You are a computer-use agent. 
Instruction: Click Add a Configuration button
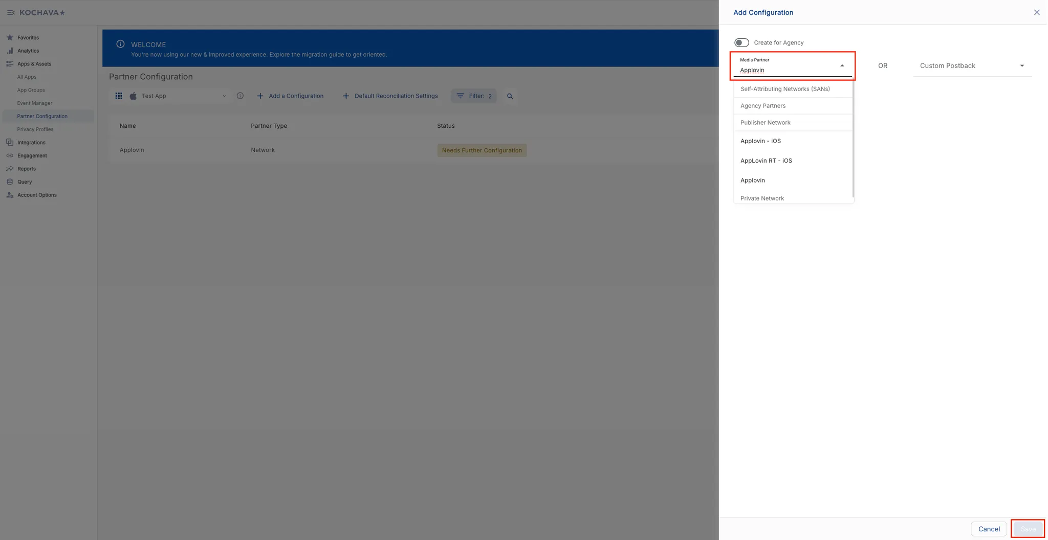[290, 96]
